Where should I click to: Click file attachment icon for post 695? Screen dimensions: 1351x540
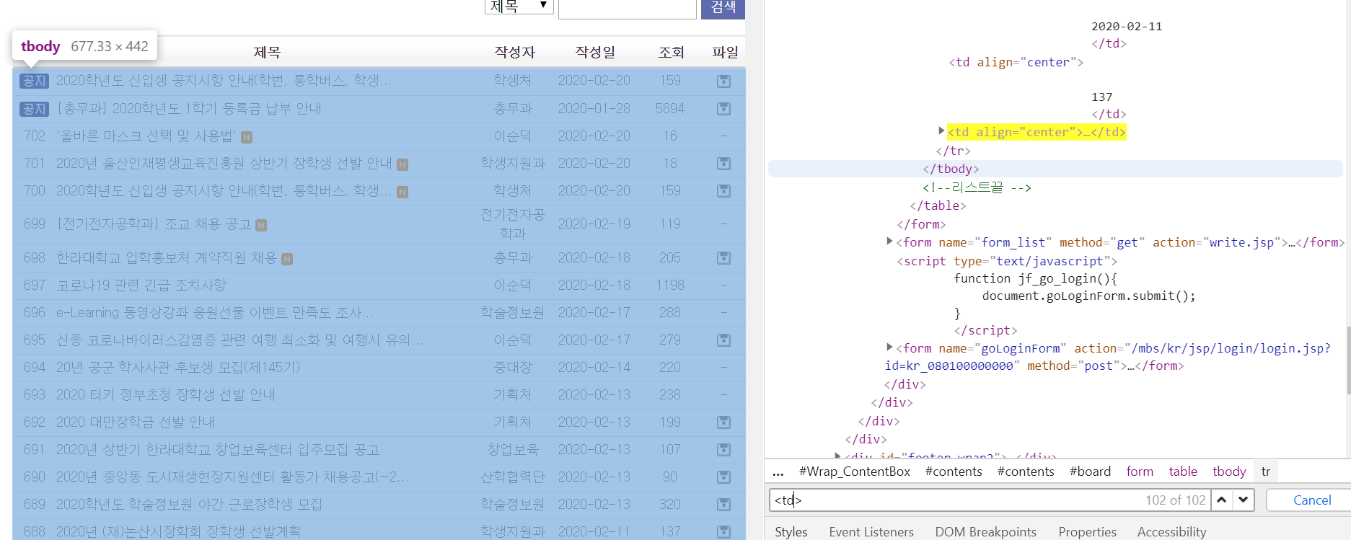coord(723,340)
